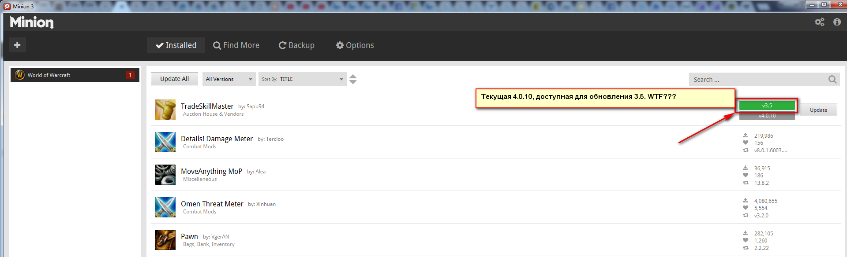
Task: Open the All Versions dropdown
Action: coord(229,79)
